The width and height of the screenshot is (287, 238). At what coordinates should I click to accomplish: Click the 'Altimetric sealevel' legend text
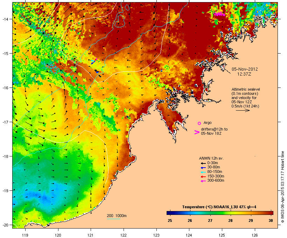pos(246,89)
